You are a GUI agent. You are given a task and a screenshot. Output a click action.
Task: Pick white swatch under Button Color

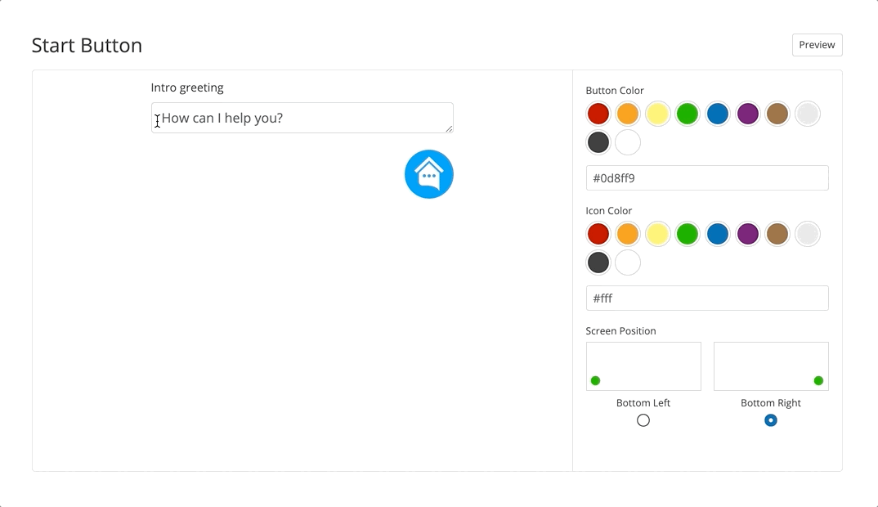(x=628, y=142)
